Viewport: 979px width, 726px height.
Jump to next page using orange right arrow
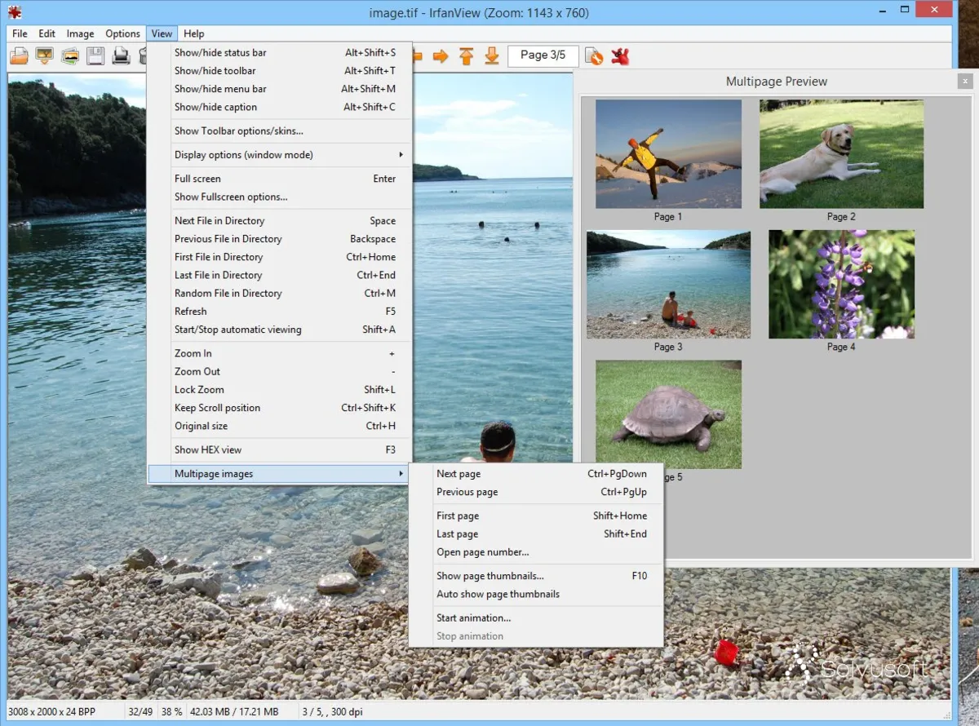[440, 55]
